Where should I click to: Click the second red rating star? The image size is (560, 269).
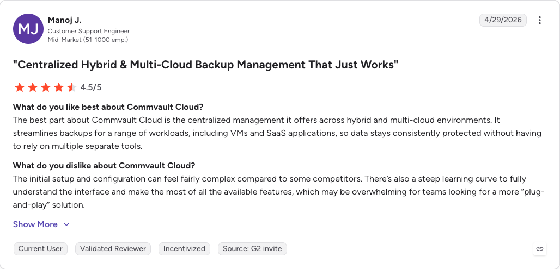[33, 87]
